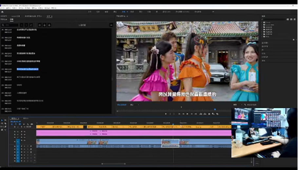This screenshot has width=298, height=170.
Task: Toggle insert sequences as nests
Action: click(12, 124)
